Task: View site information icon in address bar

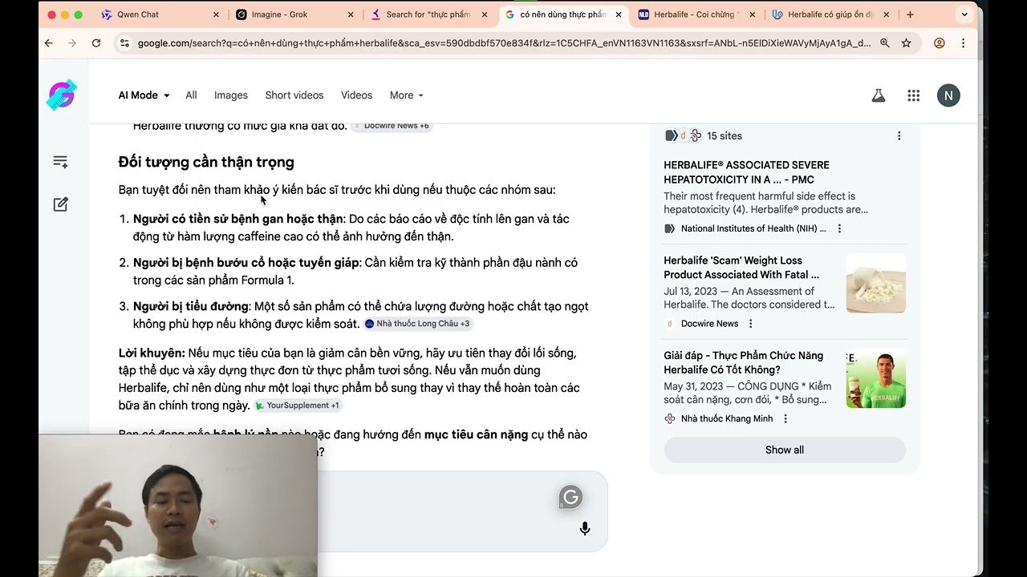Action: 124,43
